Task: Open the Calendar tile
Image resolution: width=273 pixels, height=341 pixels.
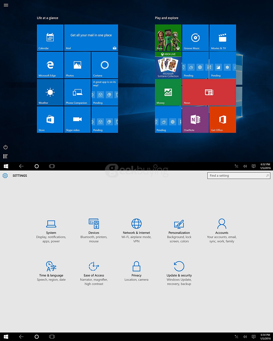Action: (50, 38)
